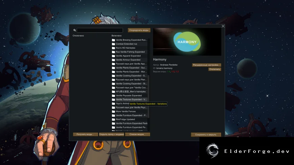Select the Roo's HD Hairstyles row

coord(129,48)
